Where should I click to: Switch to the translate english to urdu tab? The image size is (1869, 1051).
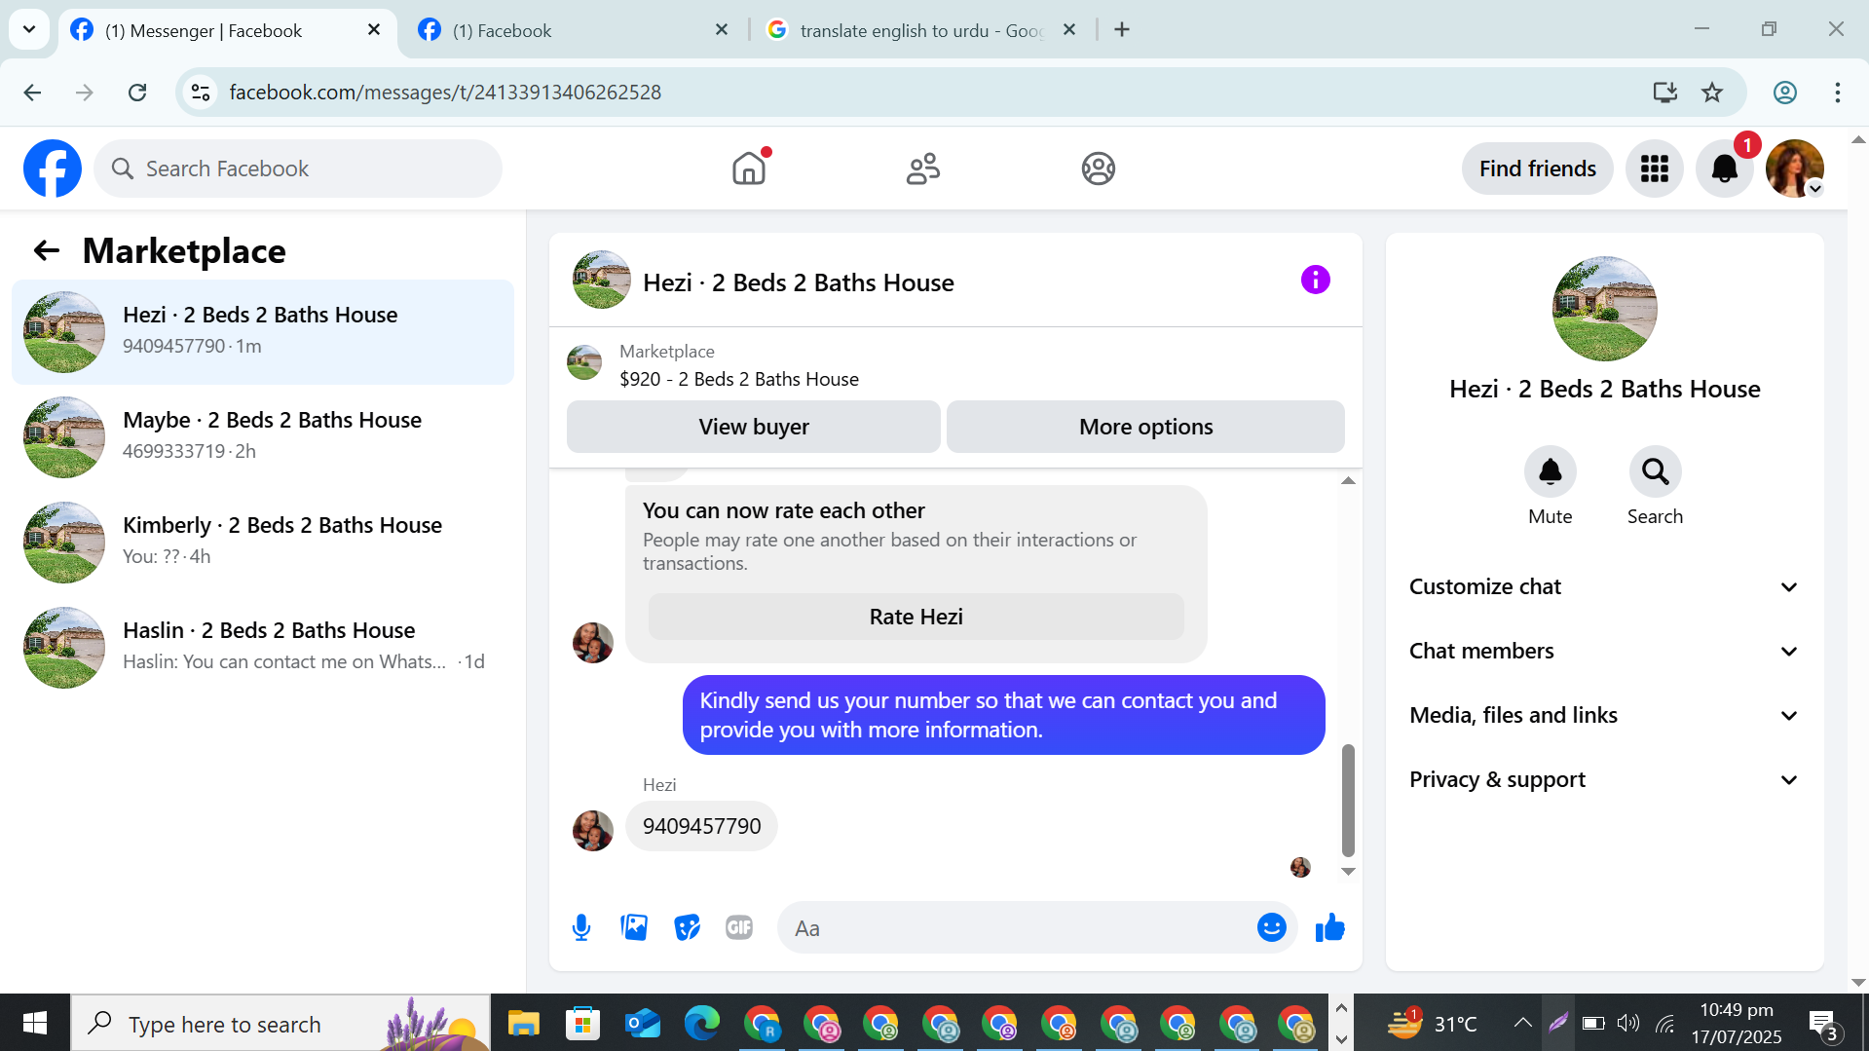[x=921, y=31]
